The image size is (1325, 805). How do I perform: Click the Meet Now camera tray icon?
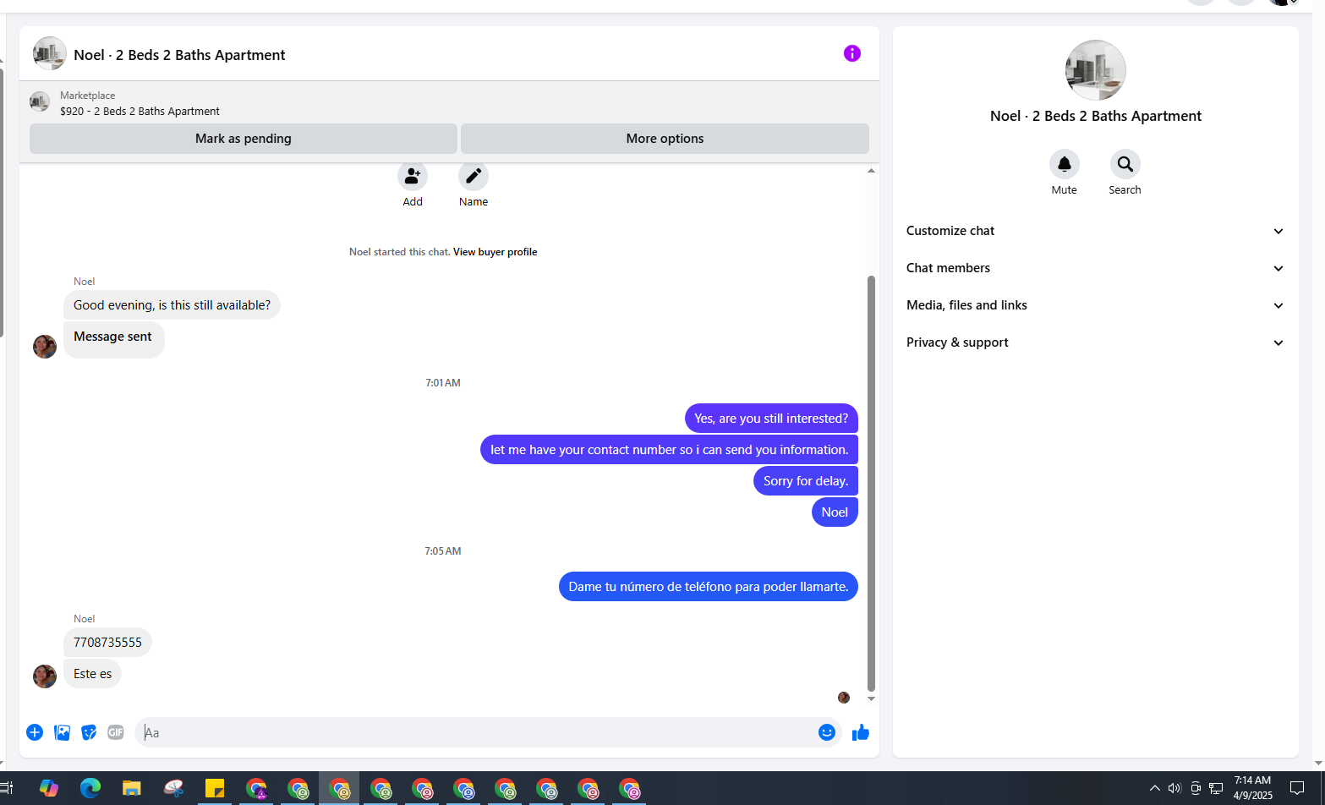coord(1196,788)
